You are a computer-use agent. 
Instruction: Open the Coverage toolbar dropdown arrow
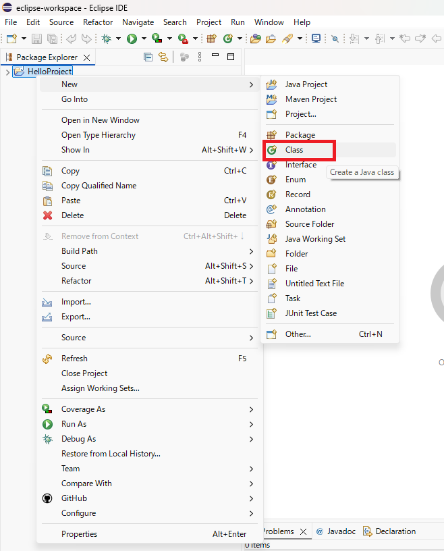(169, 38)
